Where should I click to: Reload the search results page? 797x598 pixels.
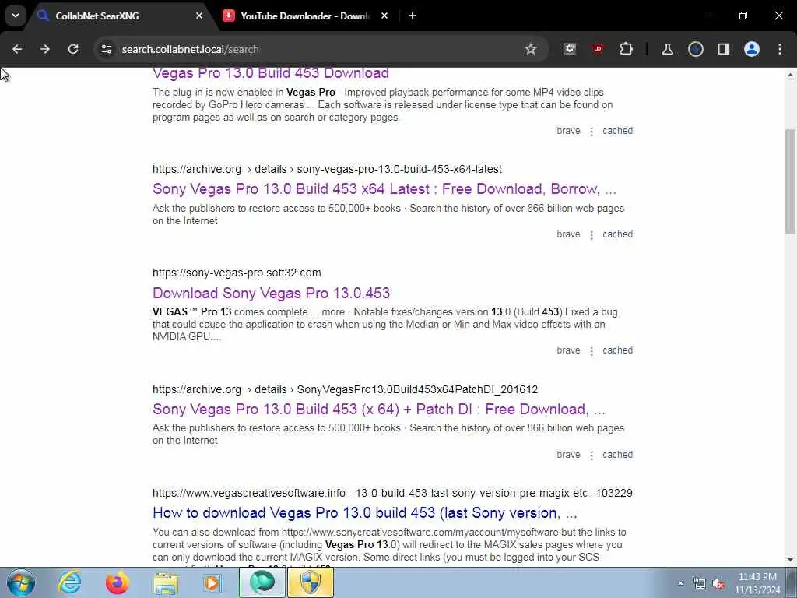(73, 49)
